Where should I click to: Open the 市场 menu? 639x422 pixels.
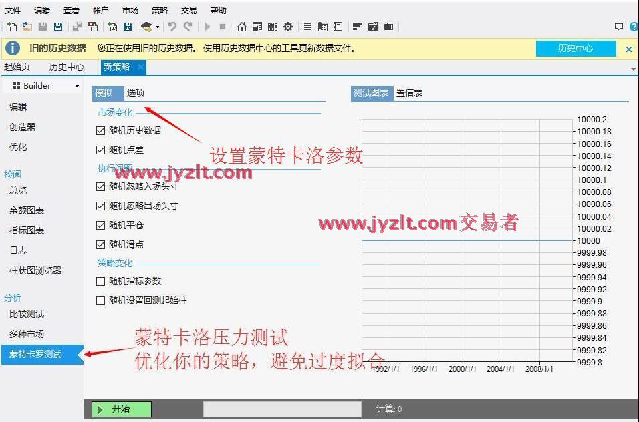coord(130,10)
